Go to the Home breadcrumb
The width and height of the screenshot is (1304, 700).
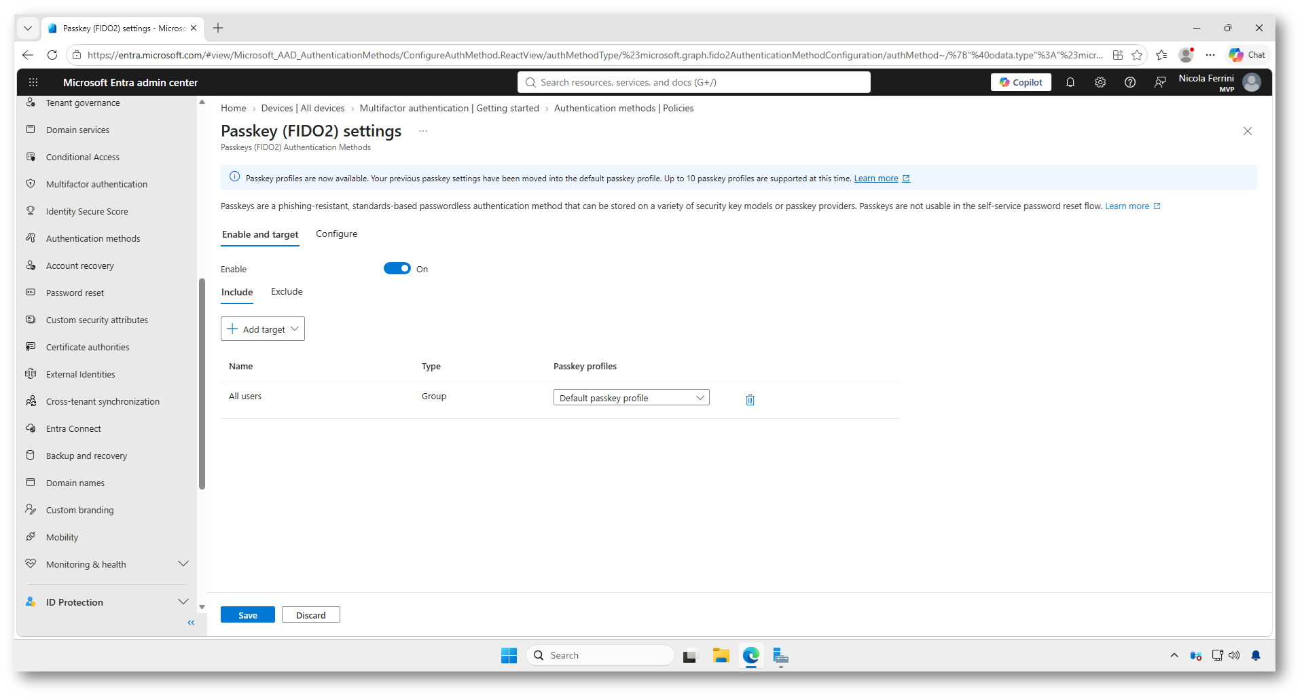coord(234,109)
